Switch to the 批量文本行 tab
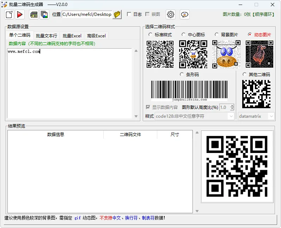This screenshot has width=281, height=228. (47, 36)
